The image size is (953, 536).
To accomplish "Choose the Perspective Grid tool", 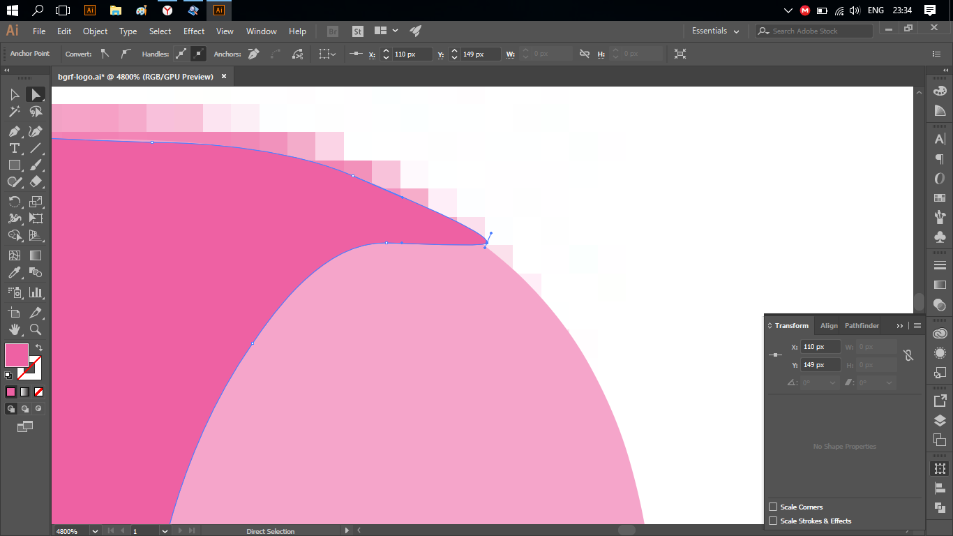I will click(36, 236).
